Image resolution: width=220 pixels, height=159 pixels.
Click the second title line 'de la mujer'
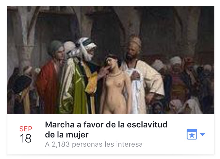pos(67,135)
